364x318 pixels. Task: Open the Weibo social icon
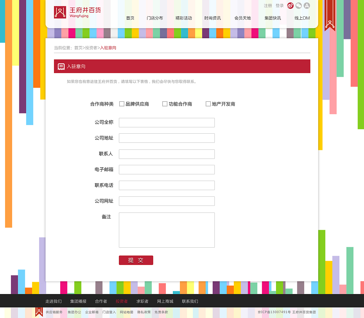[291, 5]
